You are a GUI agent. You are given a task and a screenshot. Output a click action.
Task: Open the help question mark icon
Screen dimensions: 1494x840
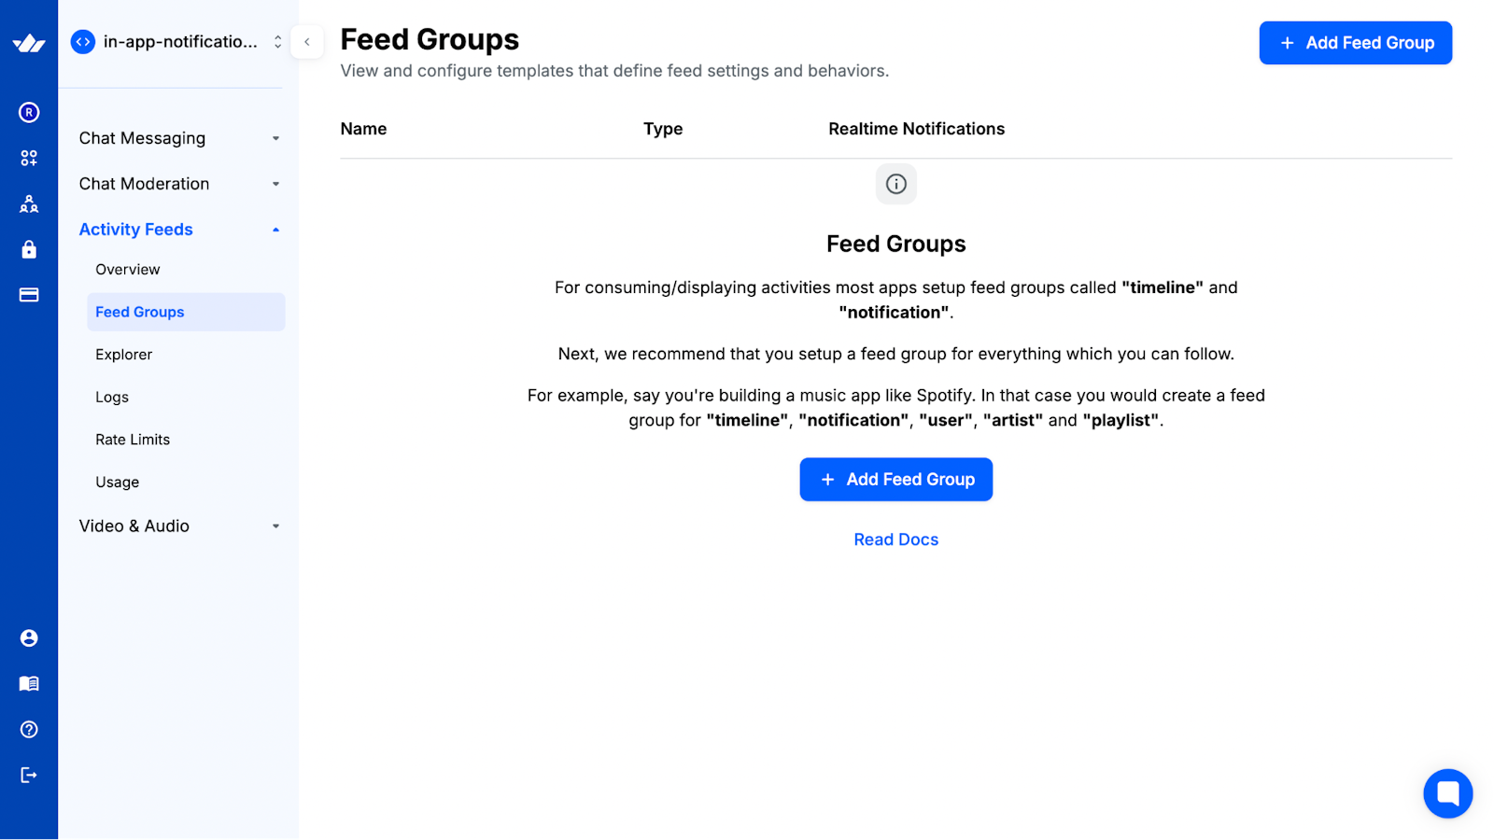[x=29, y=729]
